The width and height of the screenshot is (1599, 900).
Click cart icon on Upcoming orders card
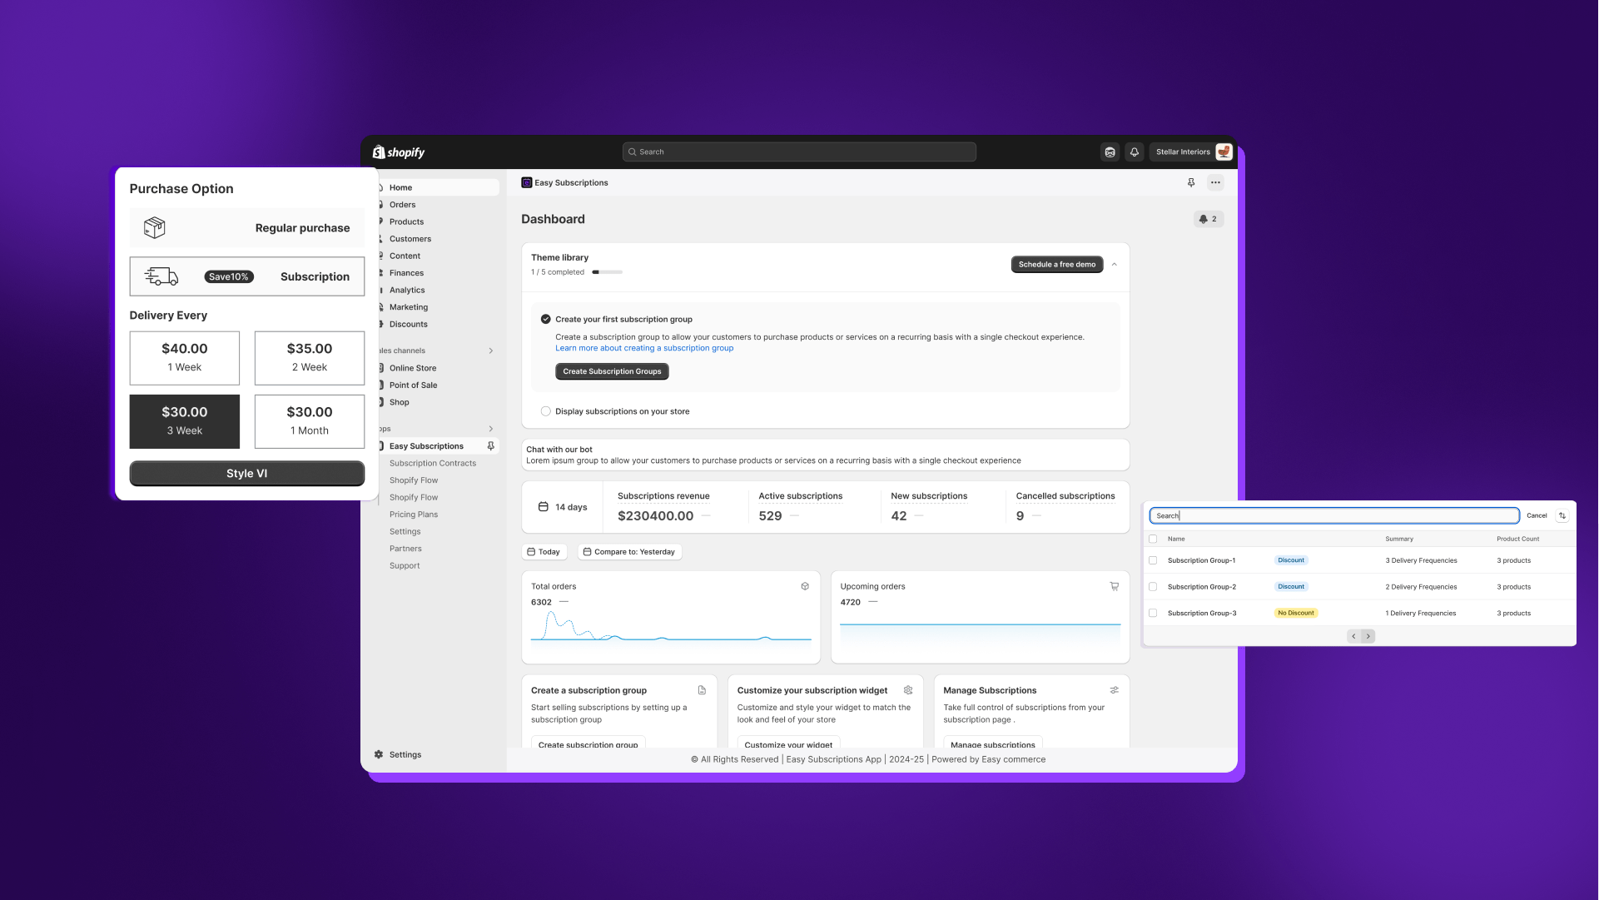click(x=1115, y=586)
